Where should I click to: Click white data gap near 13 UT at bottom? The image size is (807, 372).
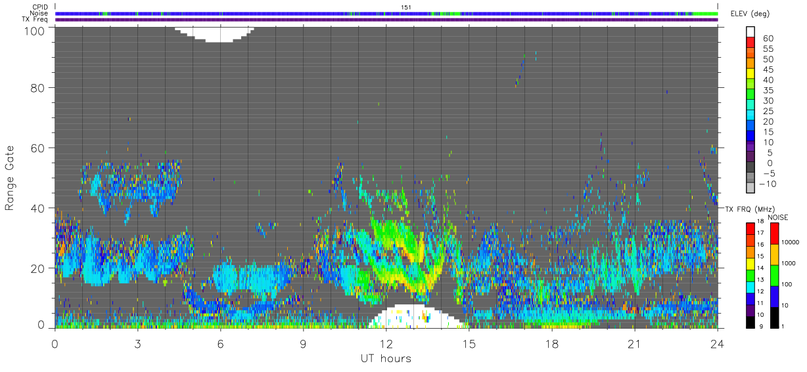pyautogui.click(x=419, y=317)
